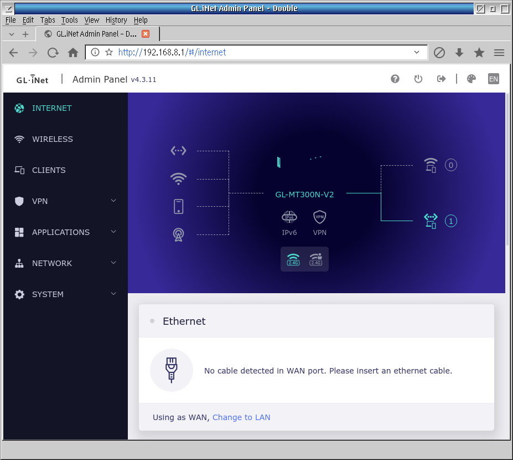
Task: Click the Admin Panel version v4.3.11
Action: pyautogui.click(x=143, y=80)
